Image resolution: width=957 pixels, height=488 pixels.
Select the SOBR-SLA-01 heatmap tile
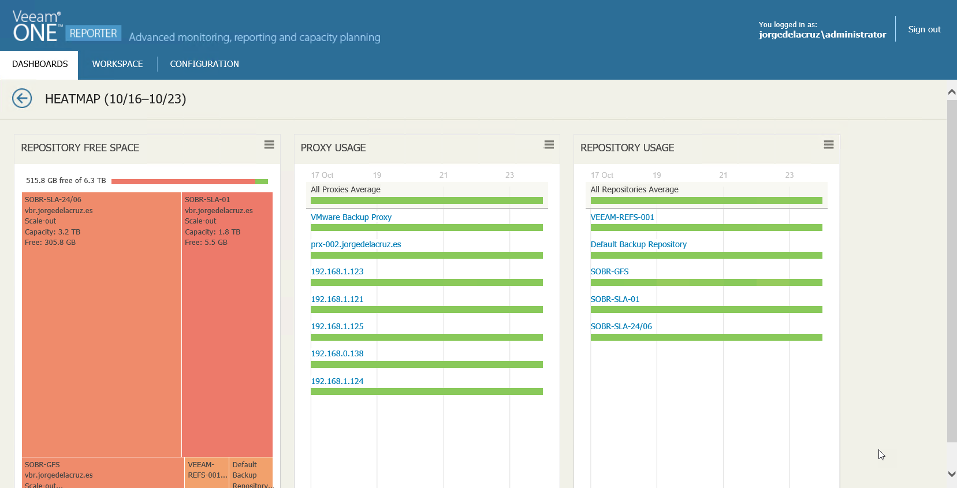click(227, 325)
